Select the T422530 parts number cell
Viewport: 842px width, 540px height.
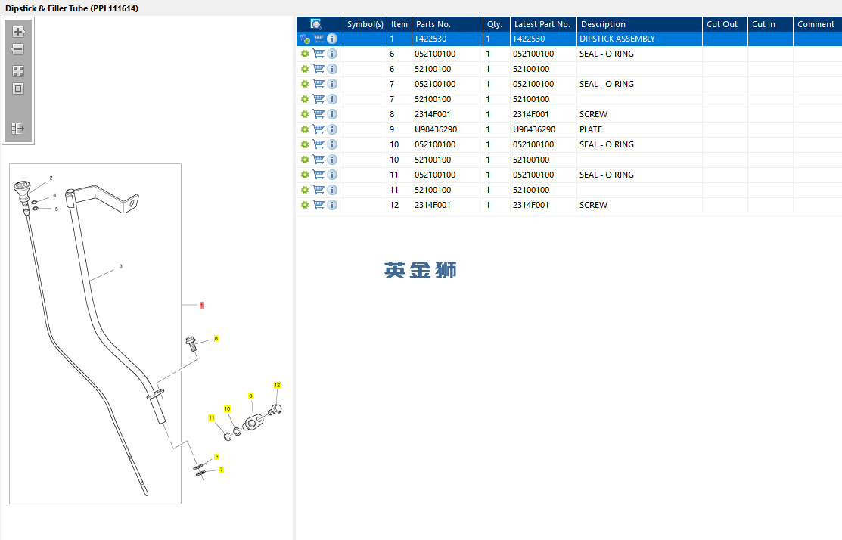coord(447,39)
